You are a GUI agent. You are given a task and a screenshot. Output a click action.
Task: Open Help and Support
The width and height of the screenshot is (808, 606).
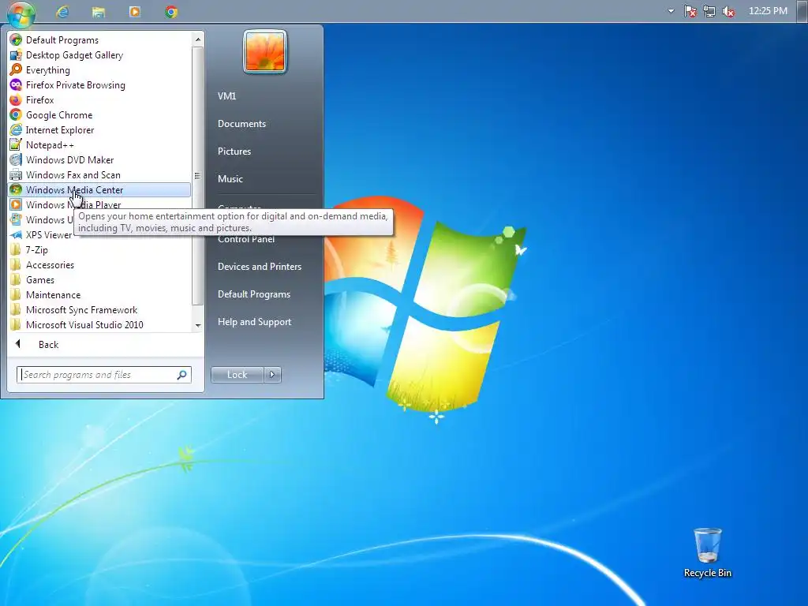point(254,322)
